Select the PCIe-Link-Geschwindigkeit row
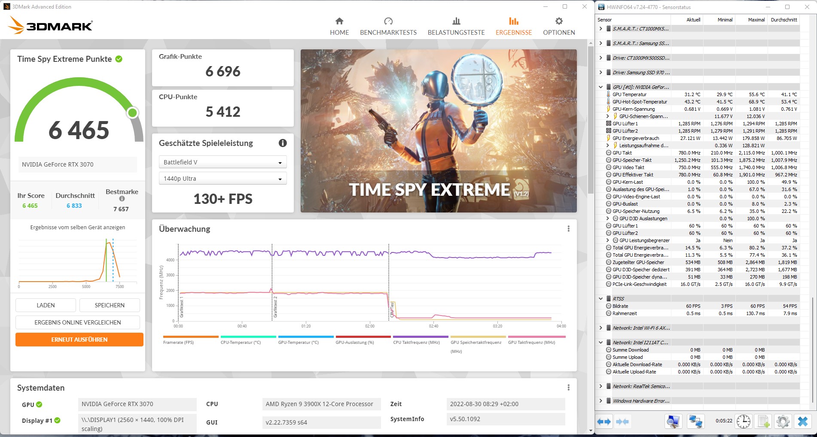Image resolution: width=817 pixels, height=437 pixels. tap(698, 284)
